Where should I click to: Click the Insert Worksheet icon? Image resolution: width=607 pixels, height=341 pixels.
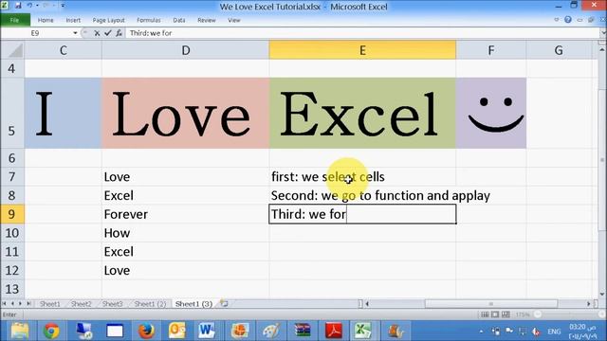pos(224,303)
